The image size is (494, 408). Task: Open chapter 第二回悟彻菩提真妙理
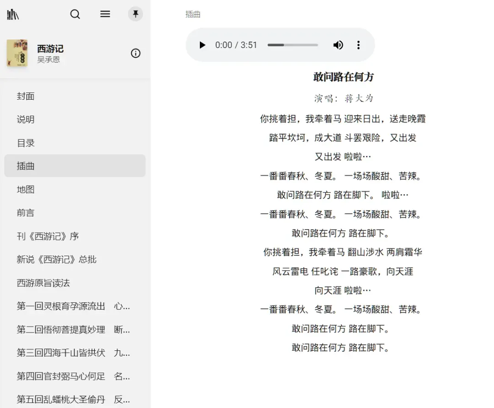click(75, 329)
